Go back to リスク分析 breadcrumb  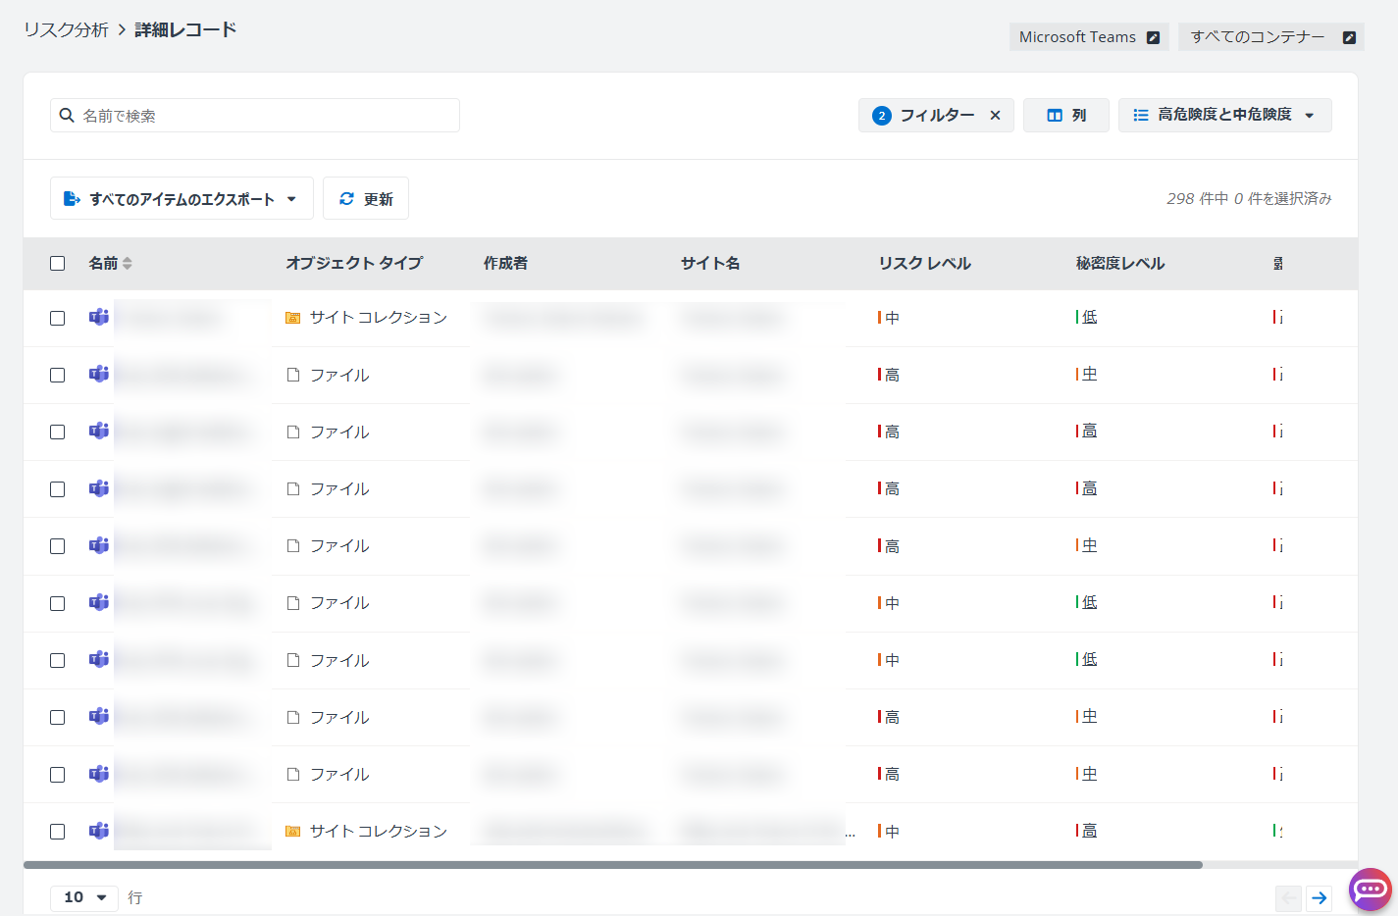coord(66,29)
